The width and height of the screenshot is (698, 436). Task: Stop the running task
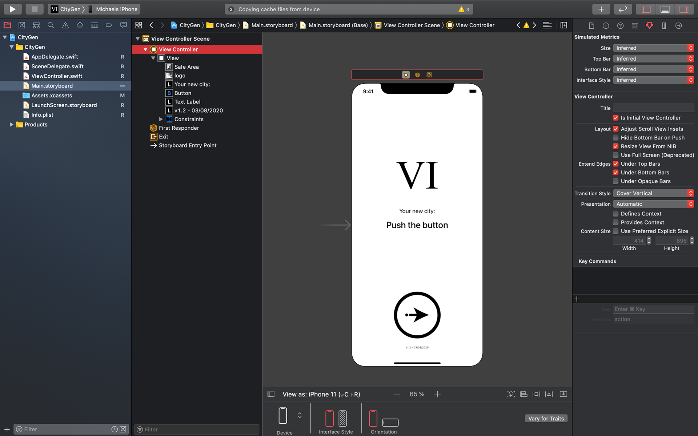click(35, 9)
